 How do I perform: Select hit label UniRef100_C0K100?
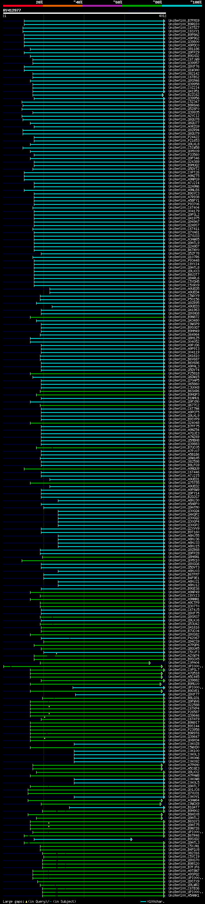click(x=184, y=751)
